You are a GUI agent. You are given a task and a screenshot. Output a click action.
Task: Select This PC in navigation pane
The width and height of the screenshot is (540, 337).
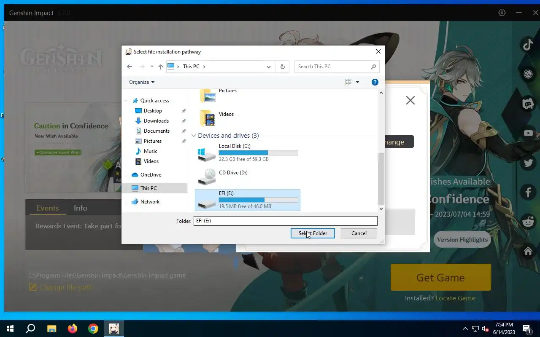coord(148,188)
